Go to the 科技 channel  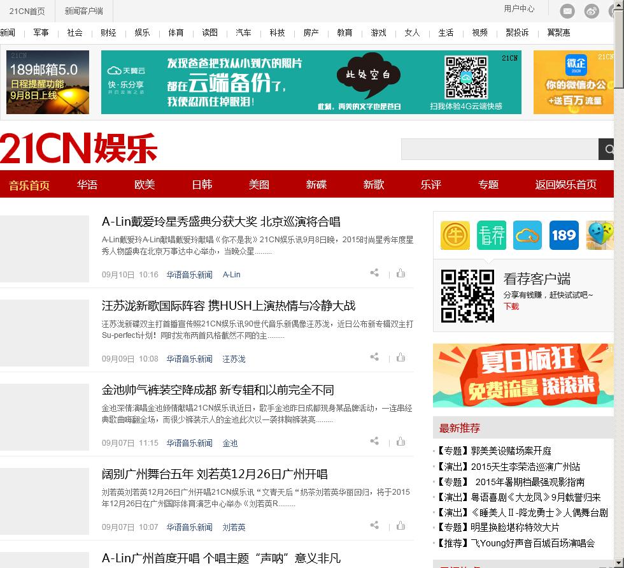[277, 33]
